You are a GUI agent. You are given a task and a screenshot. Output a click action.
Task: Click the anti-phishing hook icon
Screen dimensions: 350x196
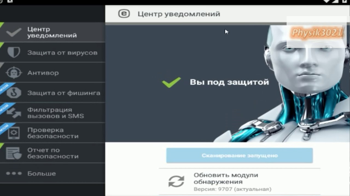14,93
